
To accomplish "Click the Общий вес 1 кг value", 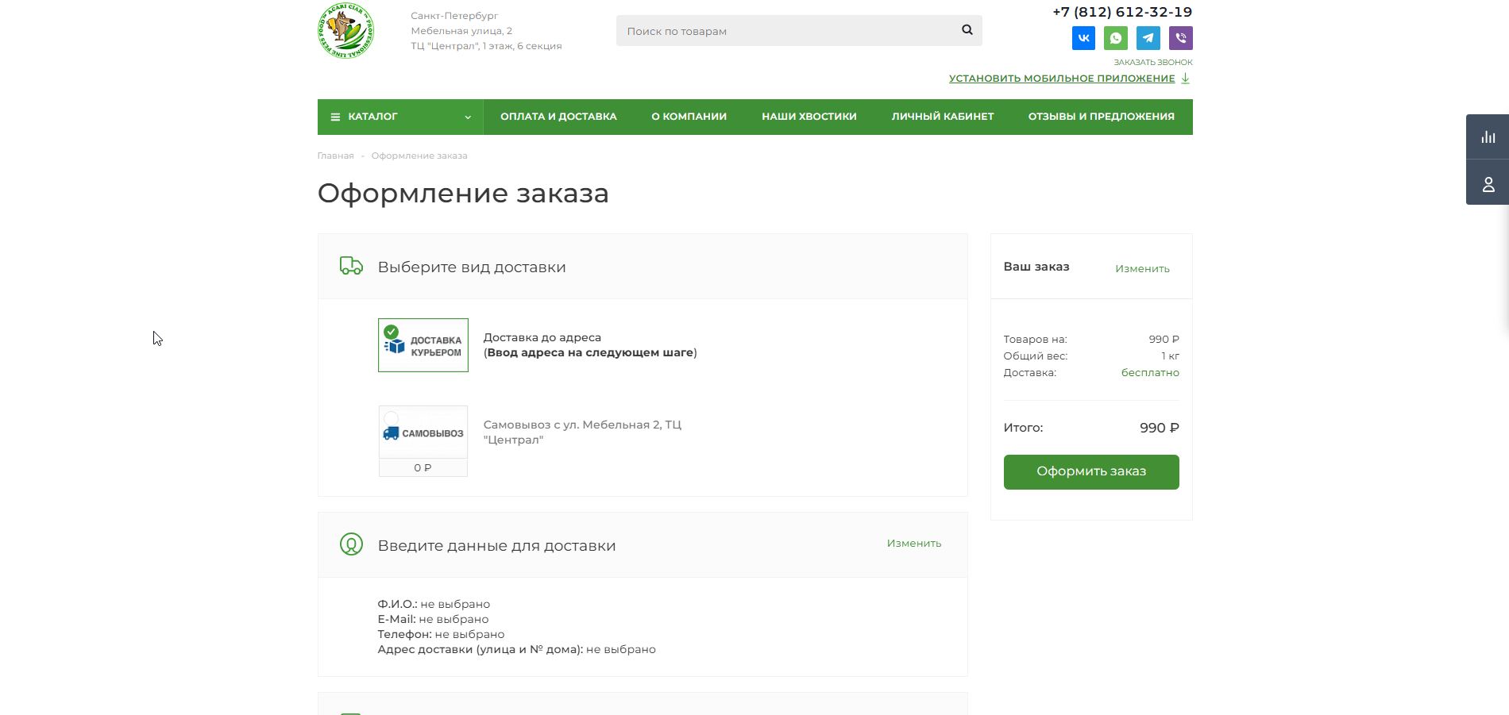I will click(1170, 356).
